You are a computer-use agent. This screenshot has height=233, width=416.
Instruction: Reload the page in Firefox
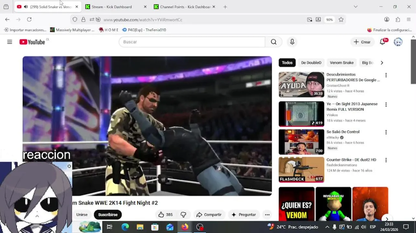(x=29, y=19)
